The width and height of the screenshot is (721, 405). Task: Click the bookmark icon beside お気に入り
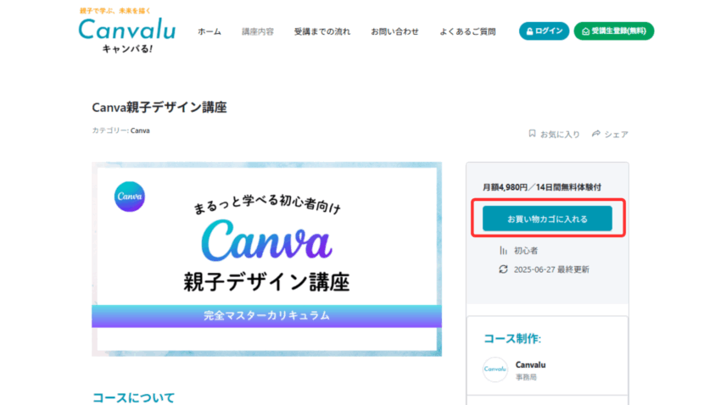[532, 134]
